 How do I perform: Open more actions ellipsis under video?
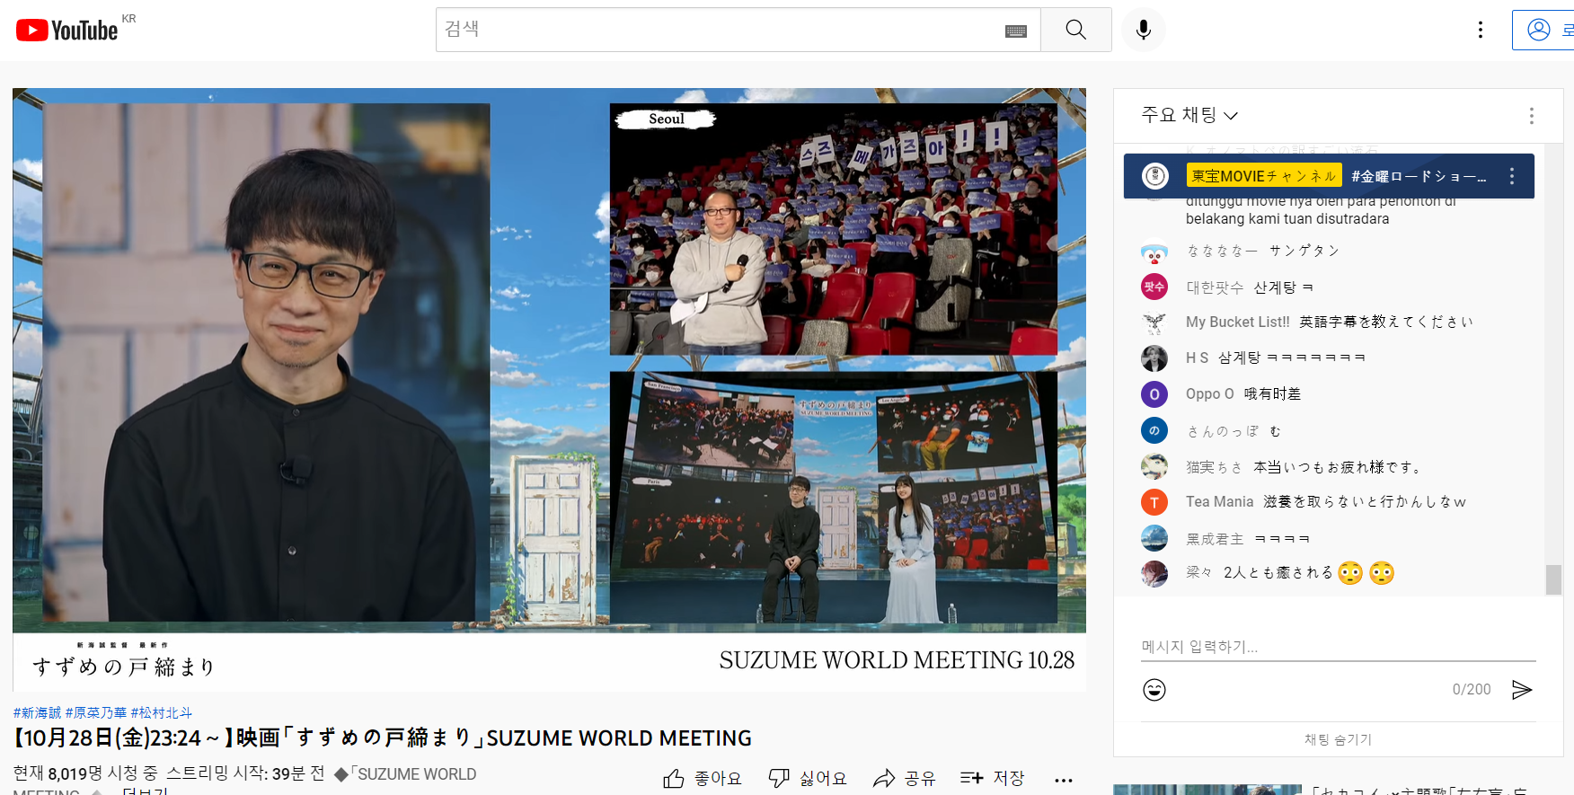1064,779
